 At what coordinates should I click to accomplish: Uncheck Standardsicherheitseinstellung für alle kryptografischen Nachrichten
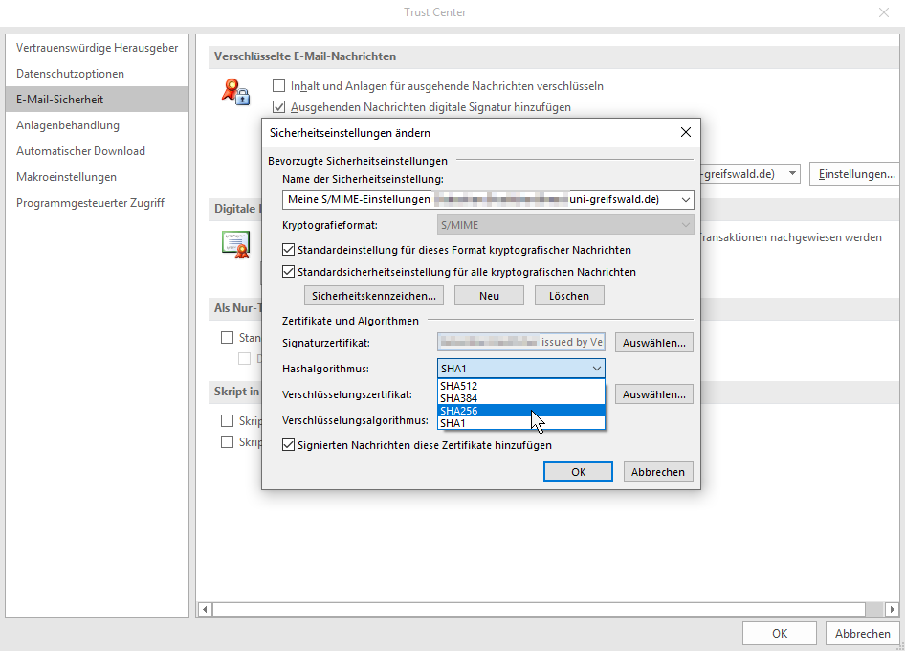(289, 272)
